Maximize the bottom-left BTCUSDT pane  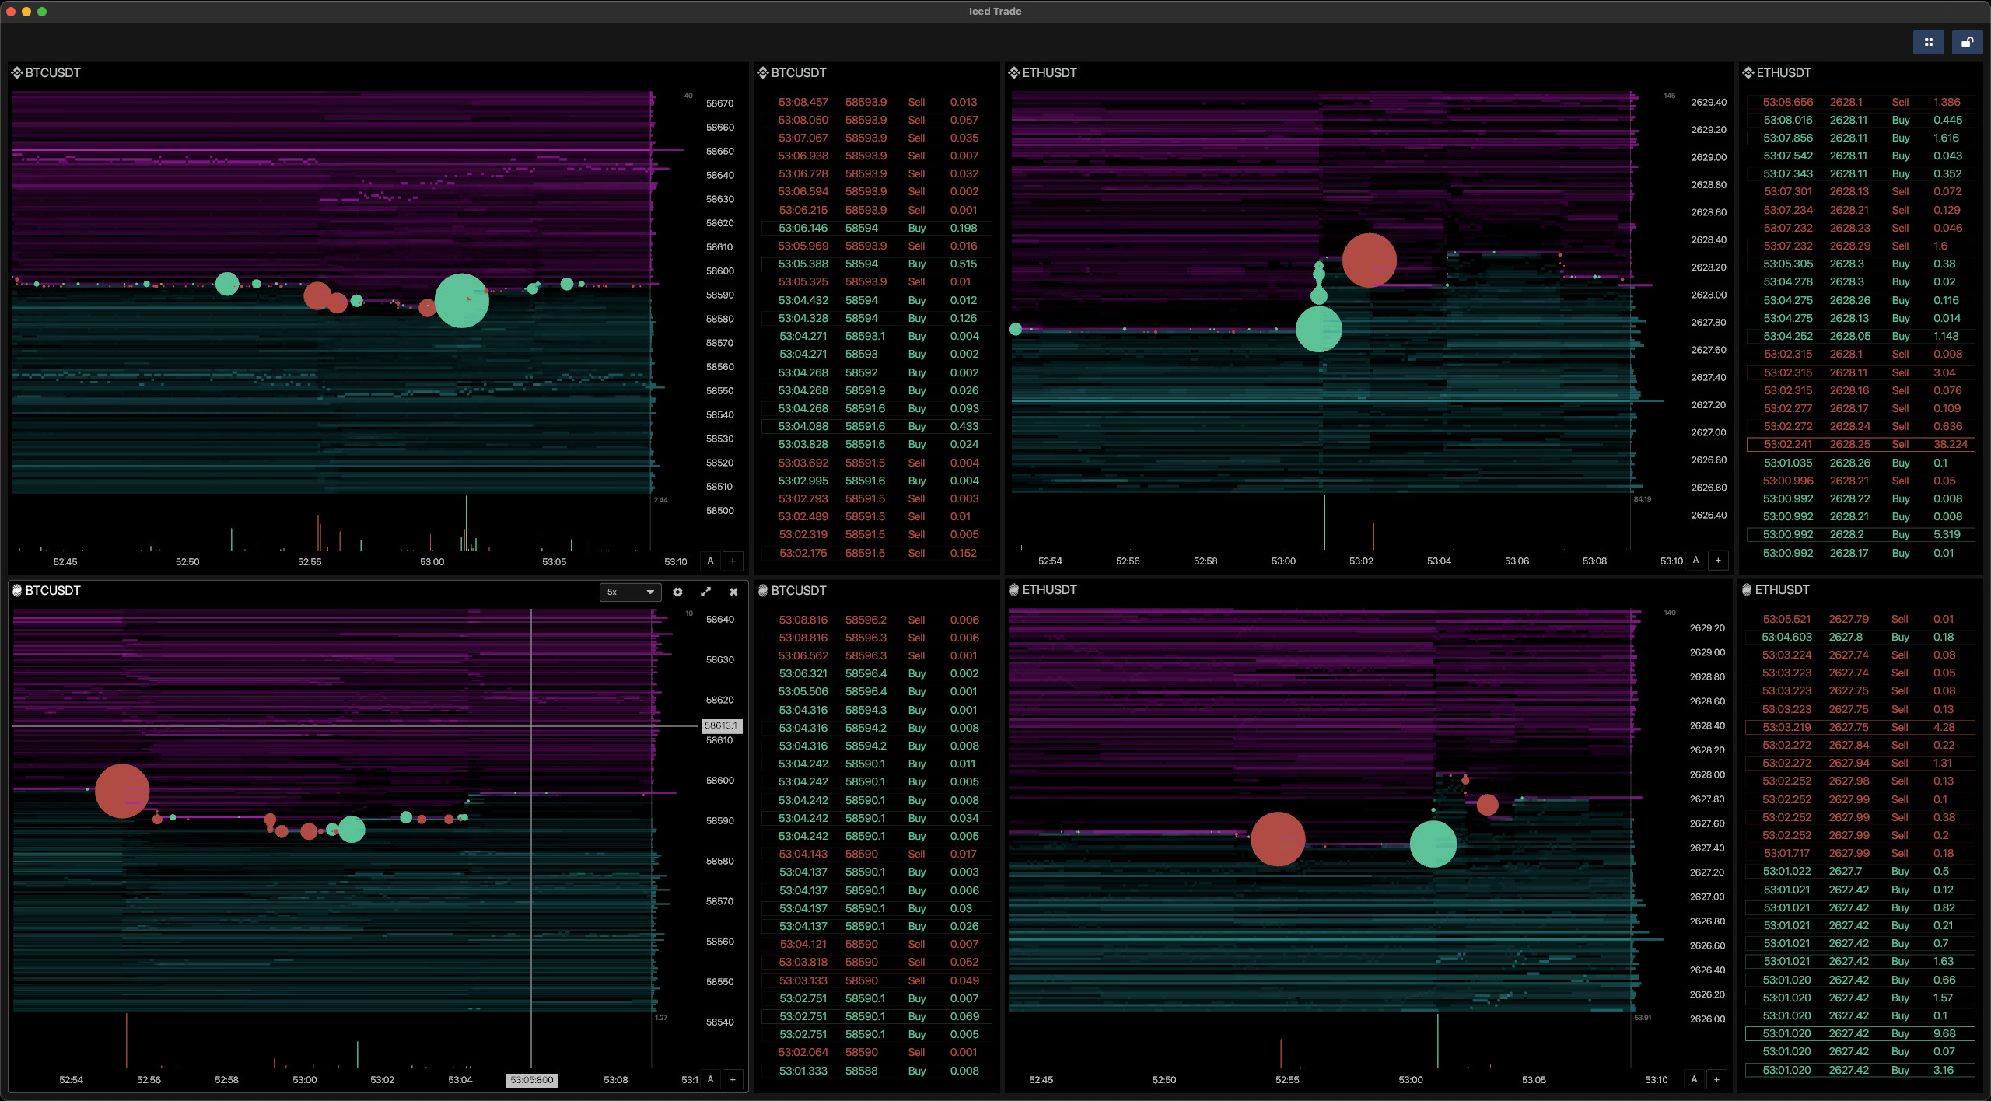pos(705,592)
